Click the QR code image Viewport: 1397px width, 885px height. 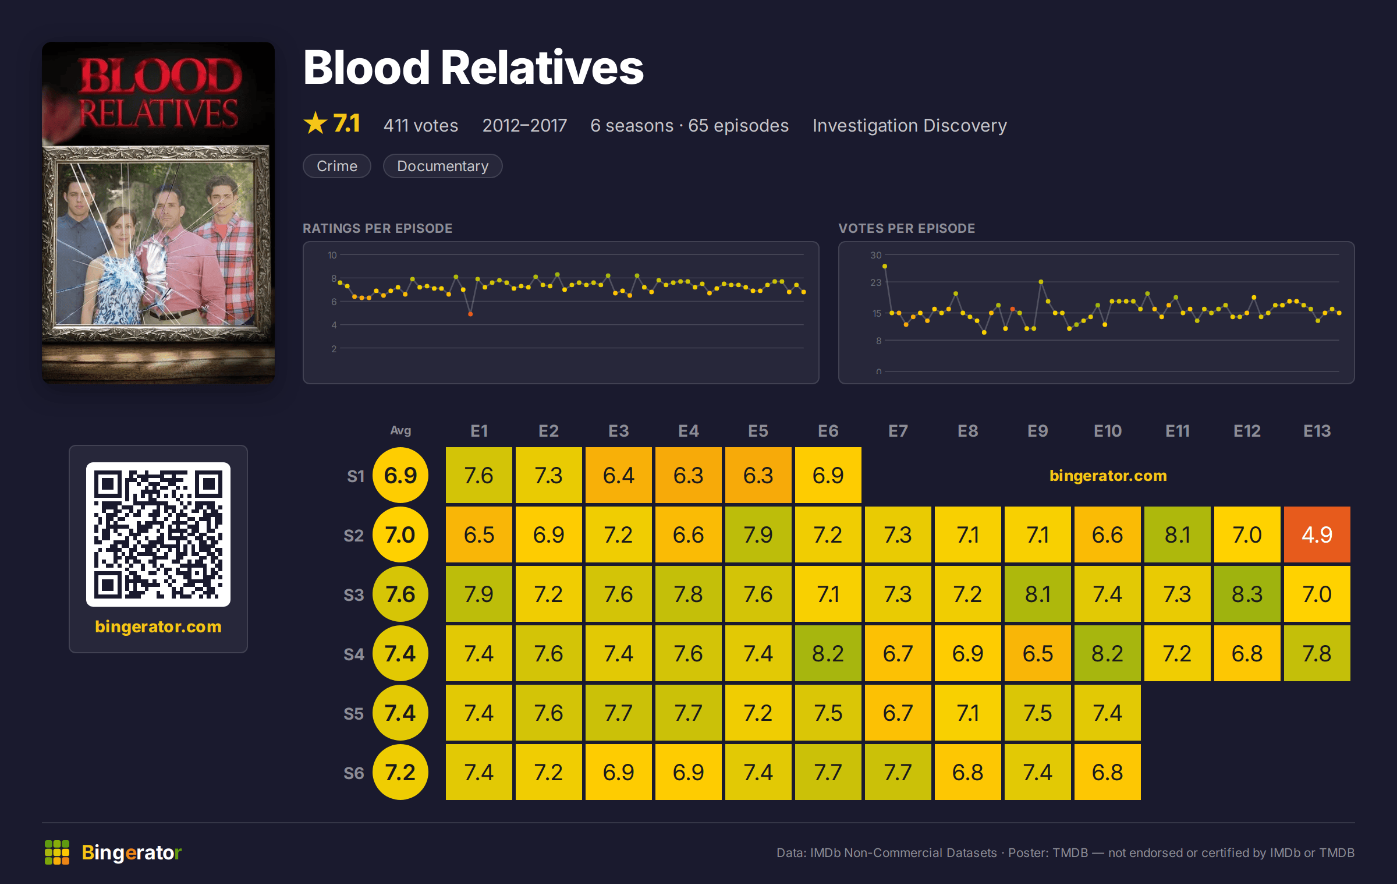[x=158, y=534]
